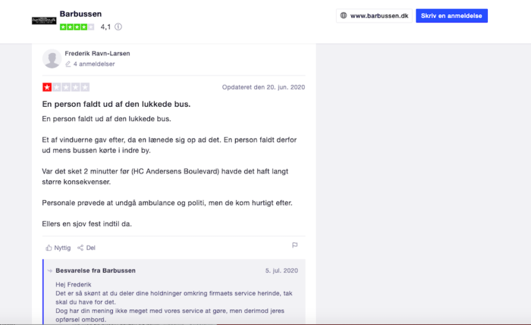Click the Personale prøvede at undgå ambulance sentence
This screenshot has width=531, height=325.
click(167, 203)
